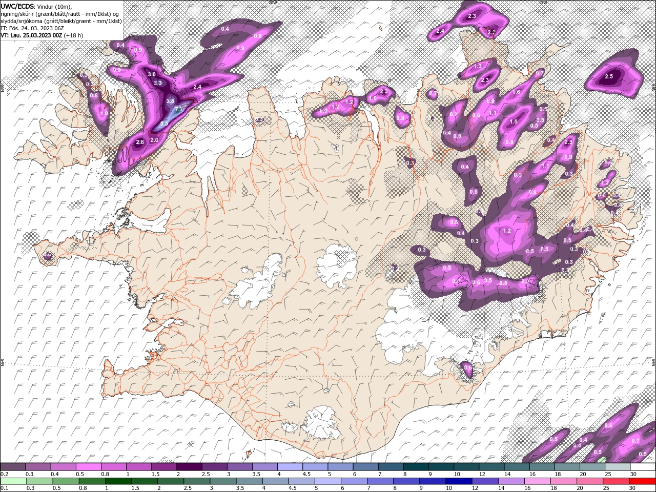656x492 pixels.
Task: Click the 'slydda/snjókoma' legend description line
Action: coord(61,21)
